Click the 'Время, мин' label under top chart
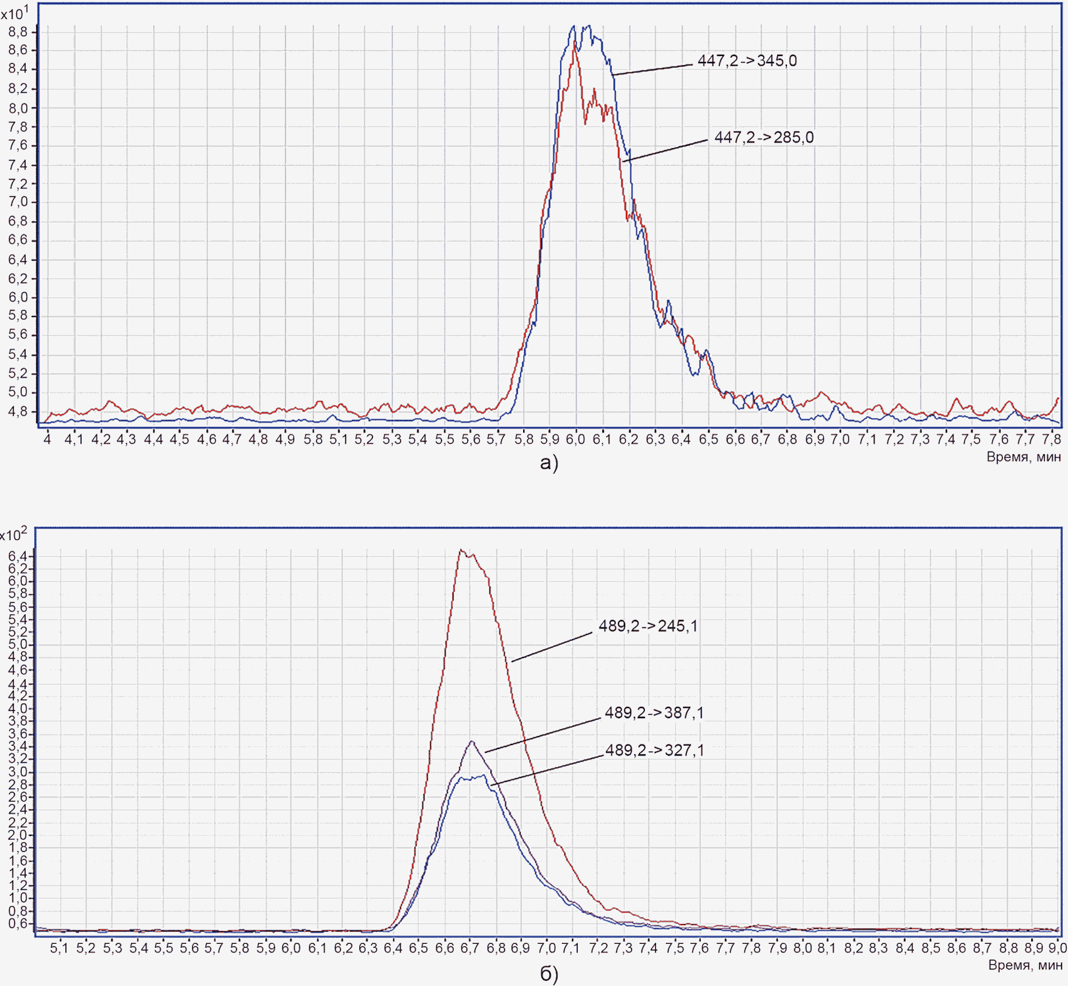This screenshot has height=986, width=1068. point(1023,457)
